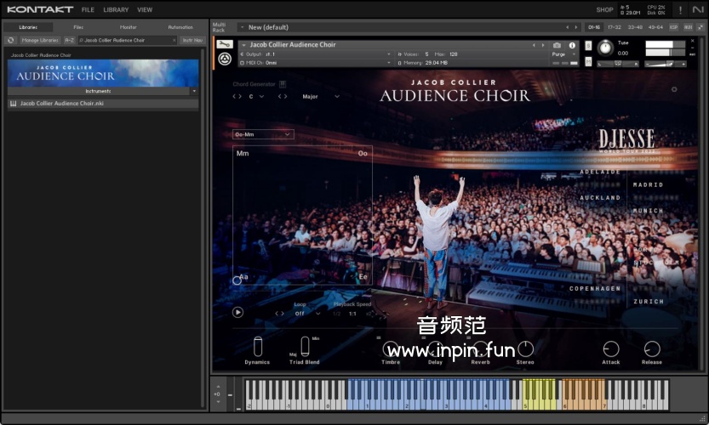The height and width of the screenshot is (425, 709).
Task: Switch to the Monitor tab
Action: click(x=129, y=27)
